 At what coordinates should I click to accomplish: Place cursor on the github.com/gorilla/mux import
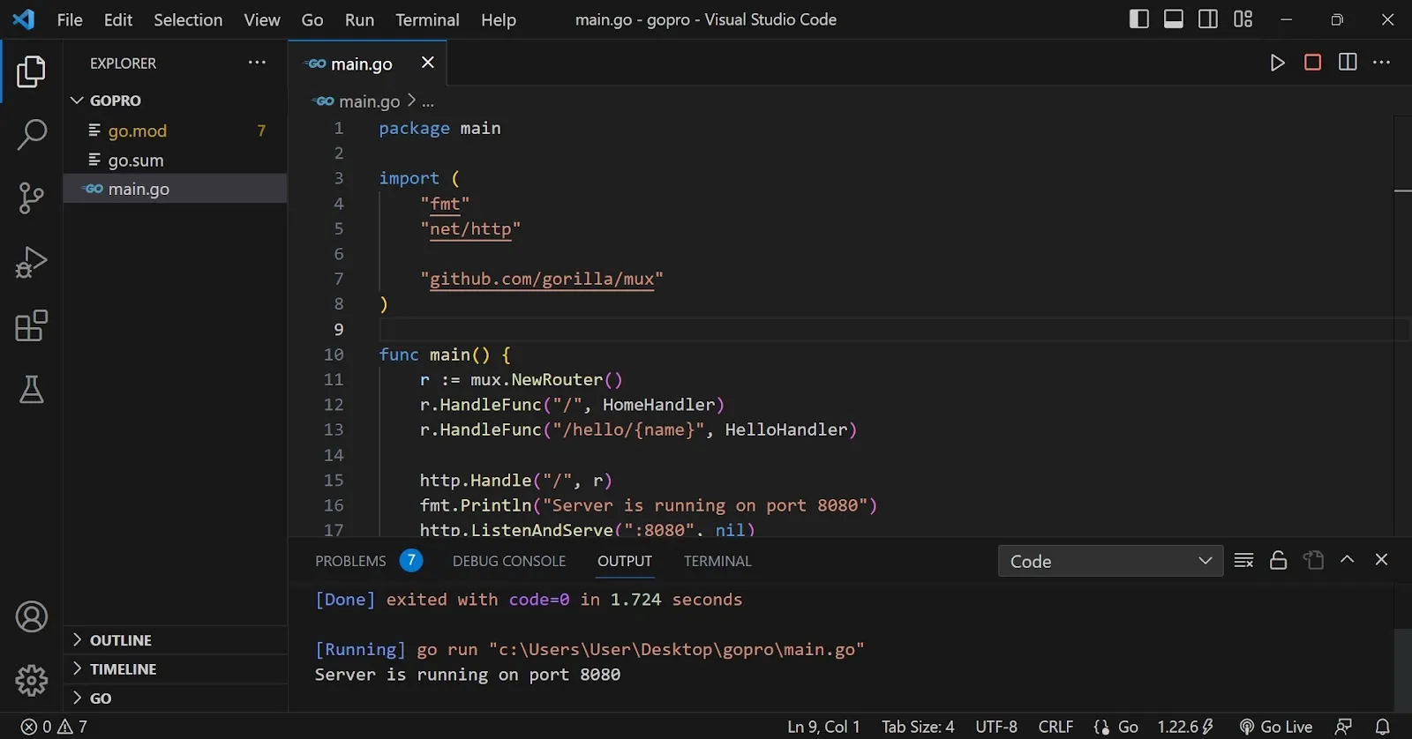(x=542, y=279)
